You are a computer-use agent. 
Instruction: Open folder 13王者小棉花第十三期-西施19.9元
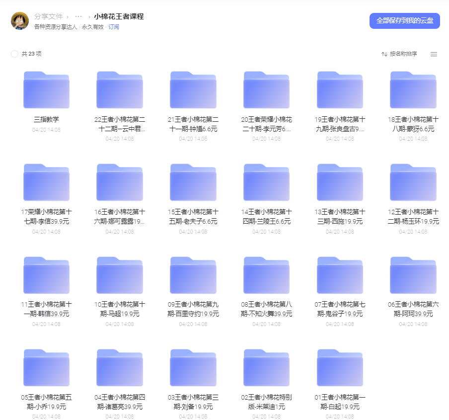340,182
